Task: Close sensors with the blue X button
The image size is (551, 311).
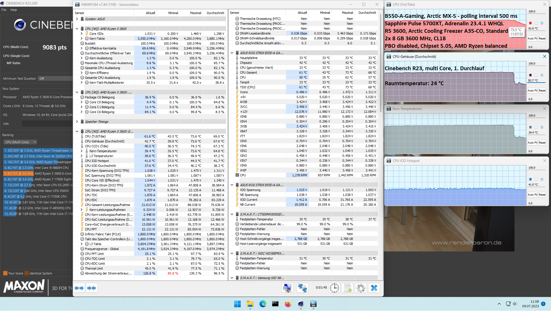Action: (x=374, y=288)
